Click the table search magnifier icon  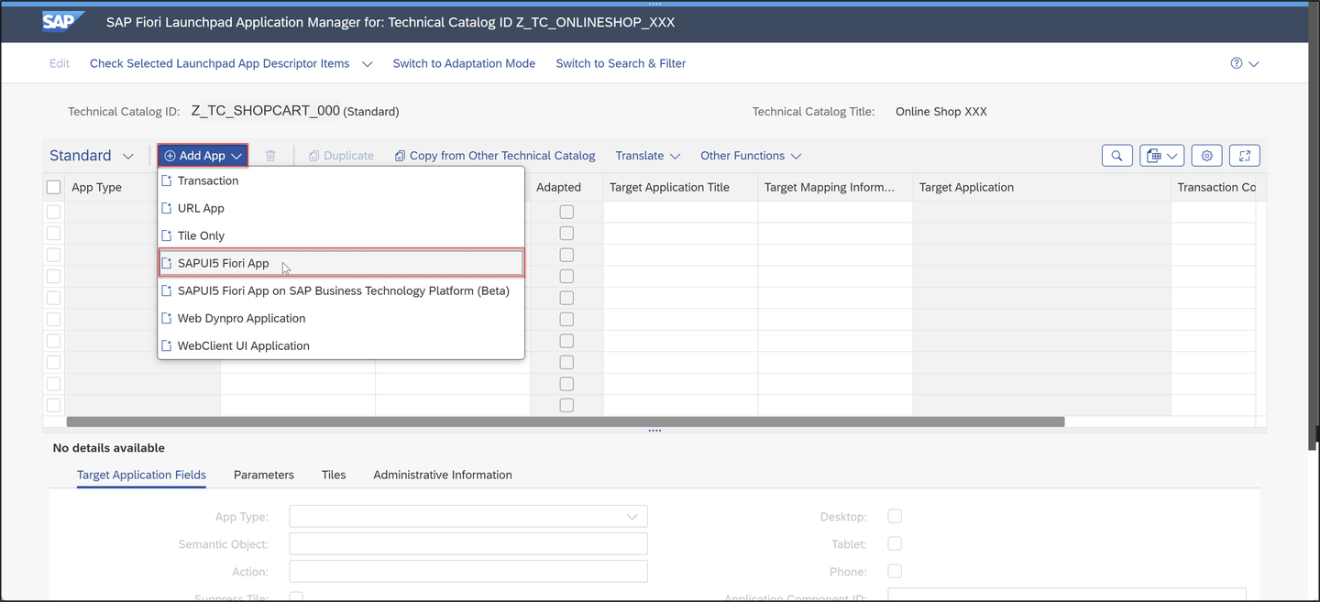1116,156
